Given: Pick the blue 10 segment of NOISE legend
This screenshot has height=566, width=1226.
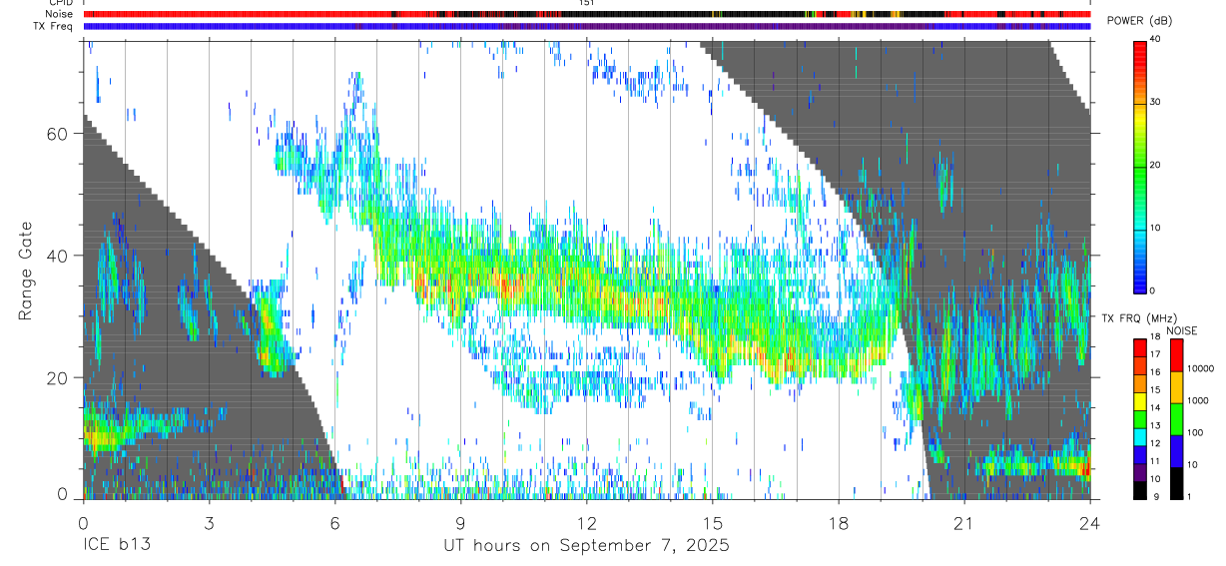Looking at the screenshot, I should pyautogui.click(x=1176, y=451).
